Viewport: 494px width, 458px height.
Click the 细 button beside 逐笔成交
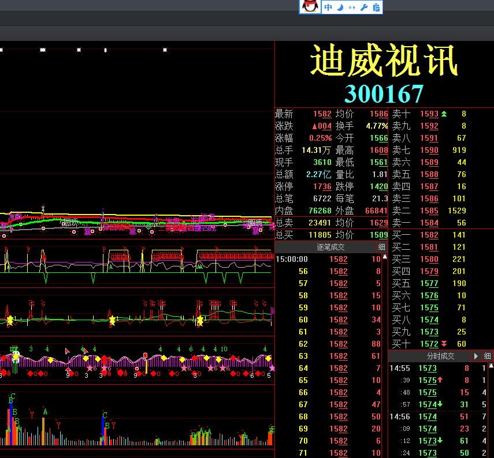coord(381,247)
